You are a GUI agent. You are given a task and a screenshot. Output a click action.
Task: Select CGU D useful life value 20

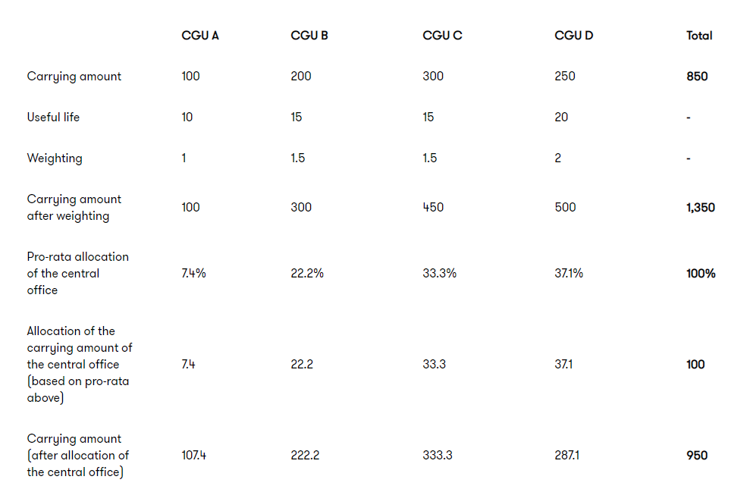tap(561, 118)
